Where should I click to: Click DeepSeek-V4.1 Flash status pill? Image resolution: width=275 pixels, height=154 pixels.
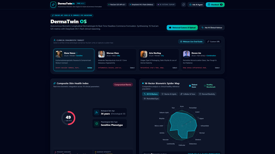point(141,4)
